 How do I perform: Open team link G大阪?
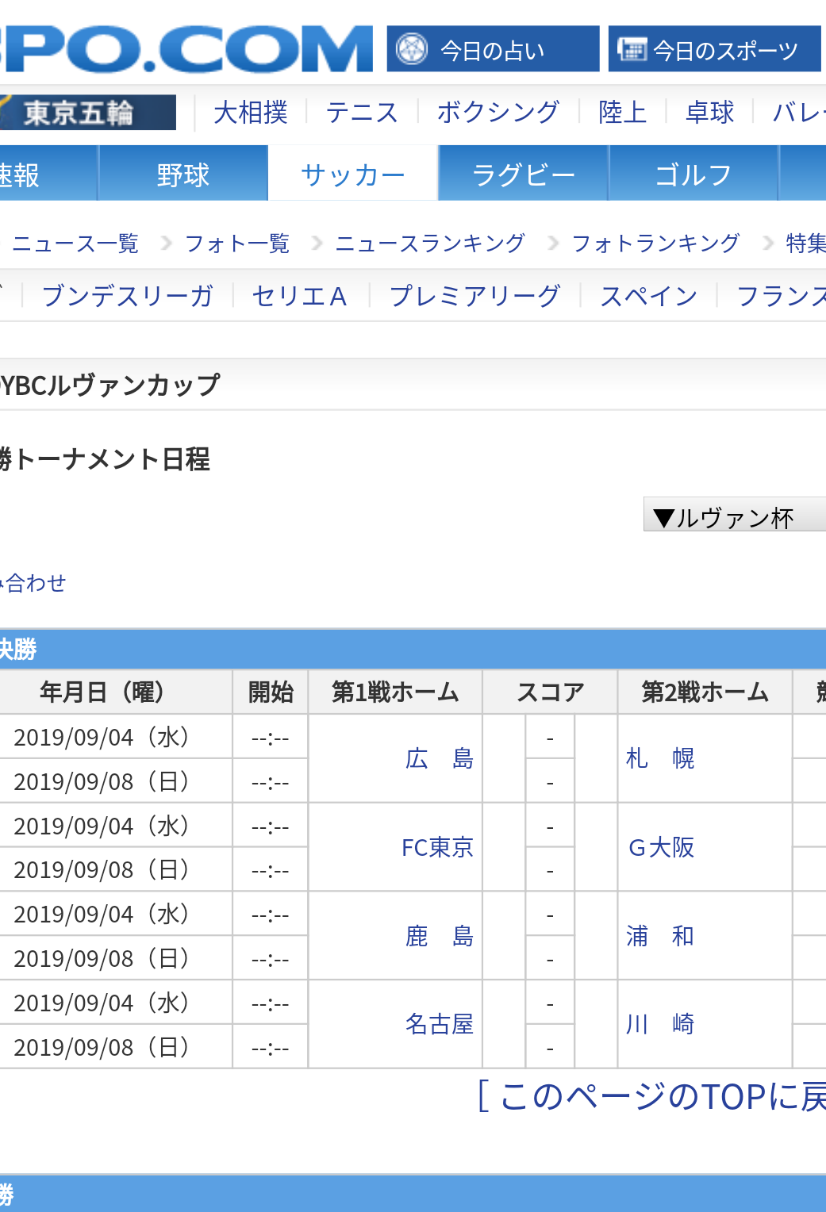point(661,848)
